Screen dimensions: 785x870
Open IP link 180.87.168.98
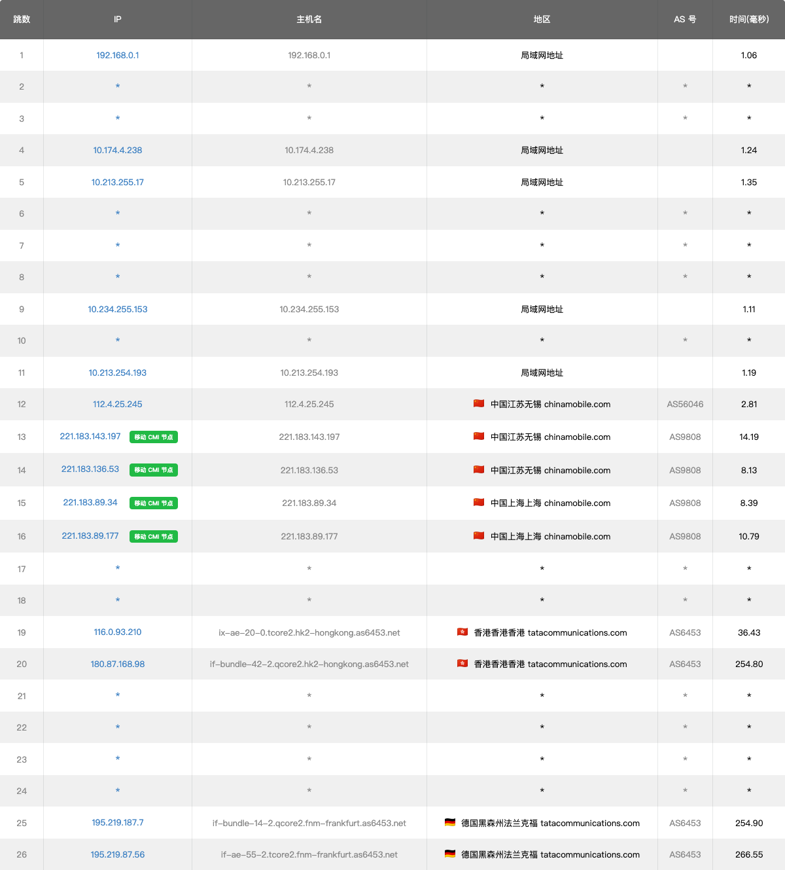click(x=118, y=664)
